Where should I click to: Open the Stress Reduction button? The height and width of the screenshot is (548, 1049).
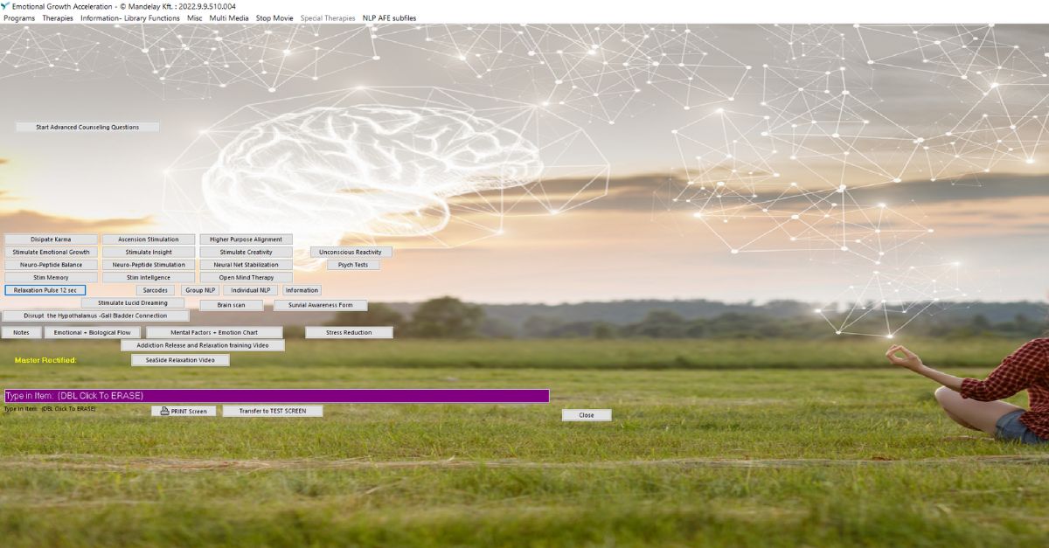(349, 333)
